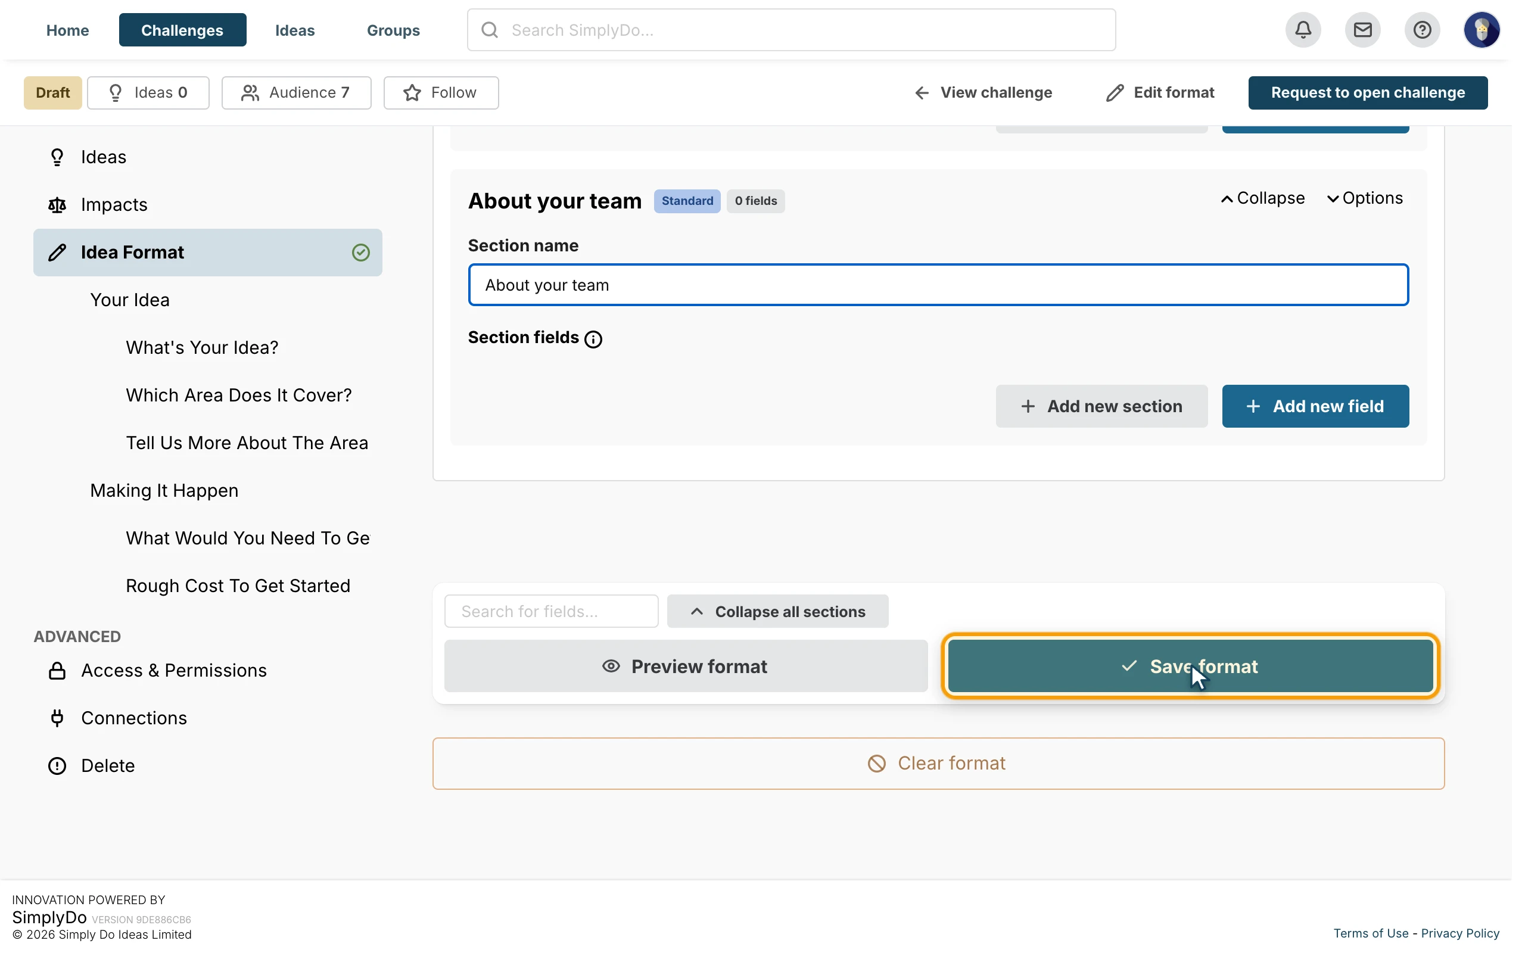Open the Audience 7 button

pos(296,93)
